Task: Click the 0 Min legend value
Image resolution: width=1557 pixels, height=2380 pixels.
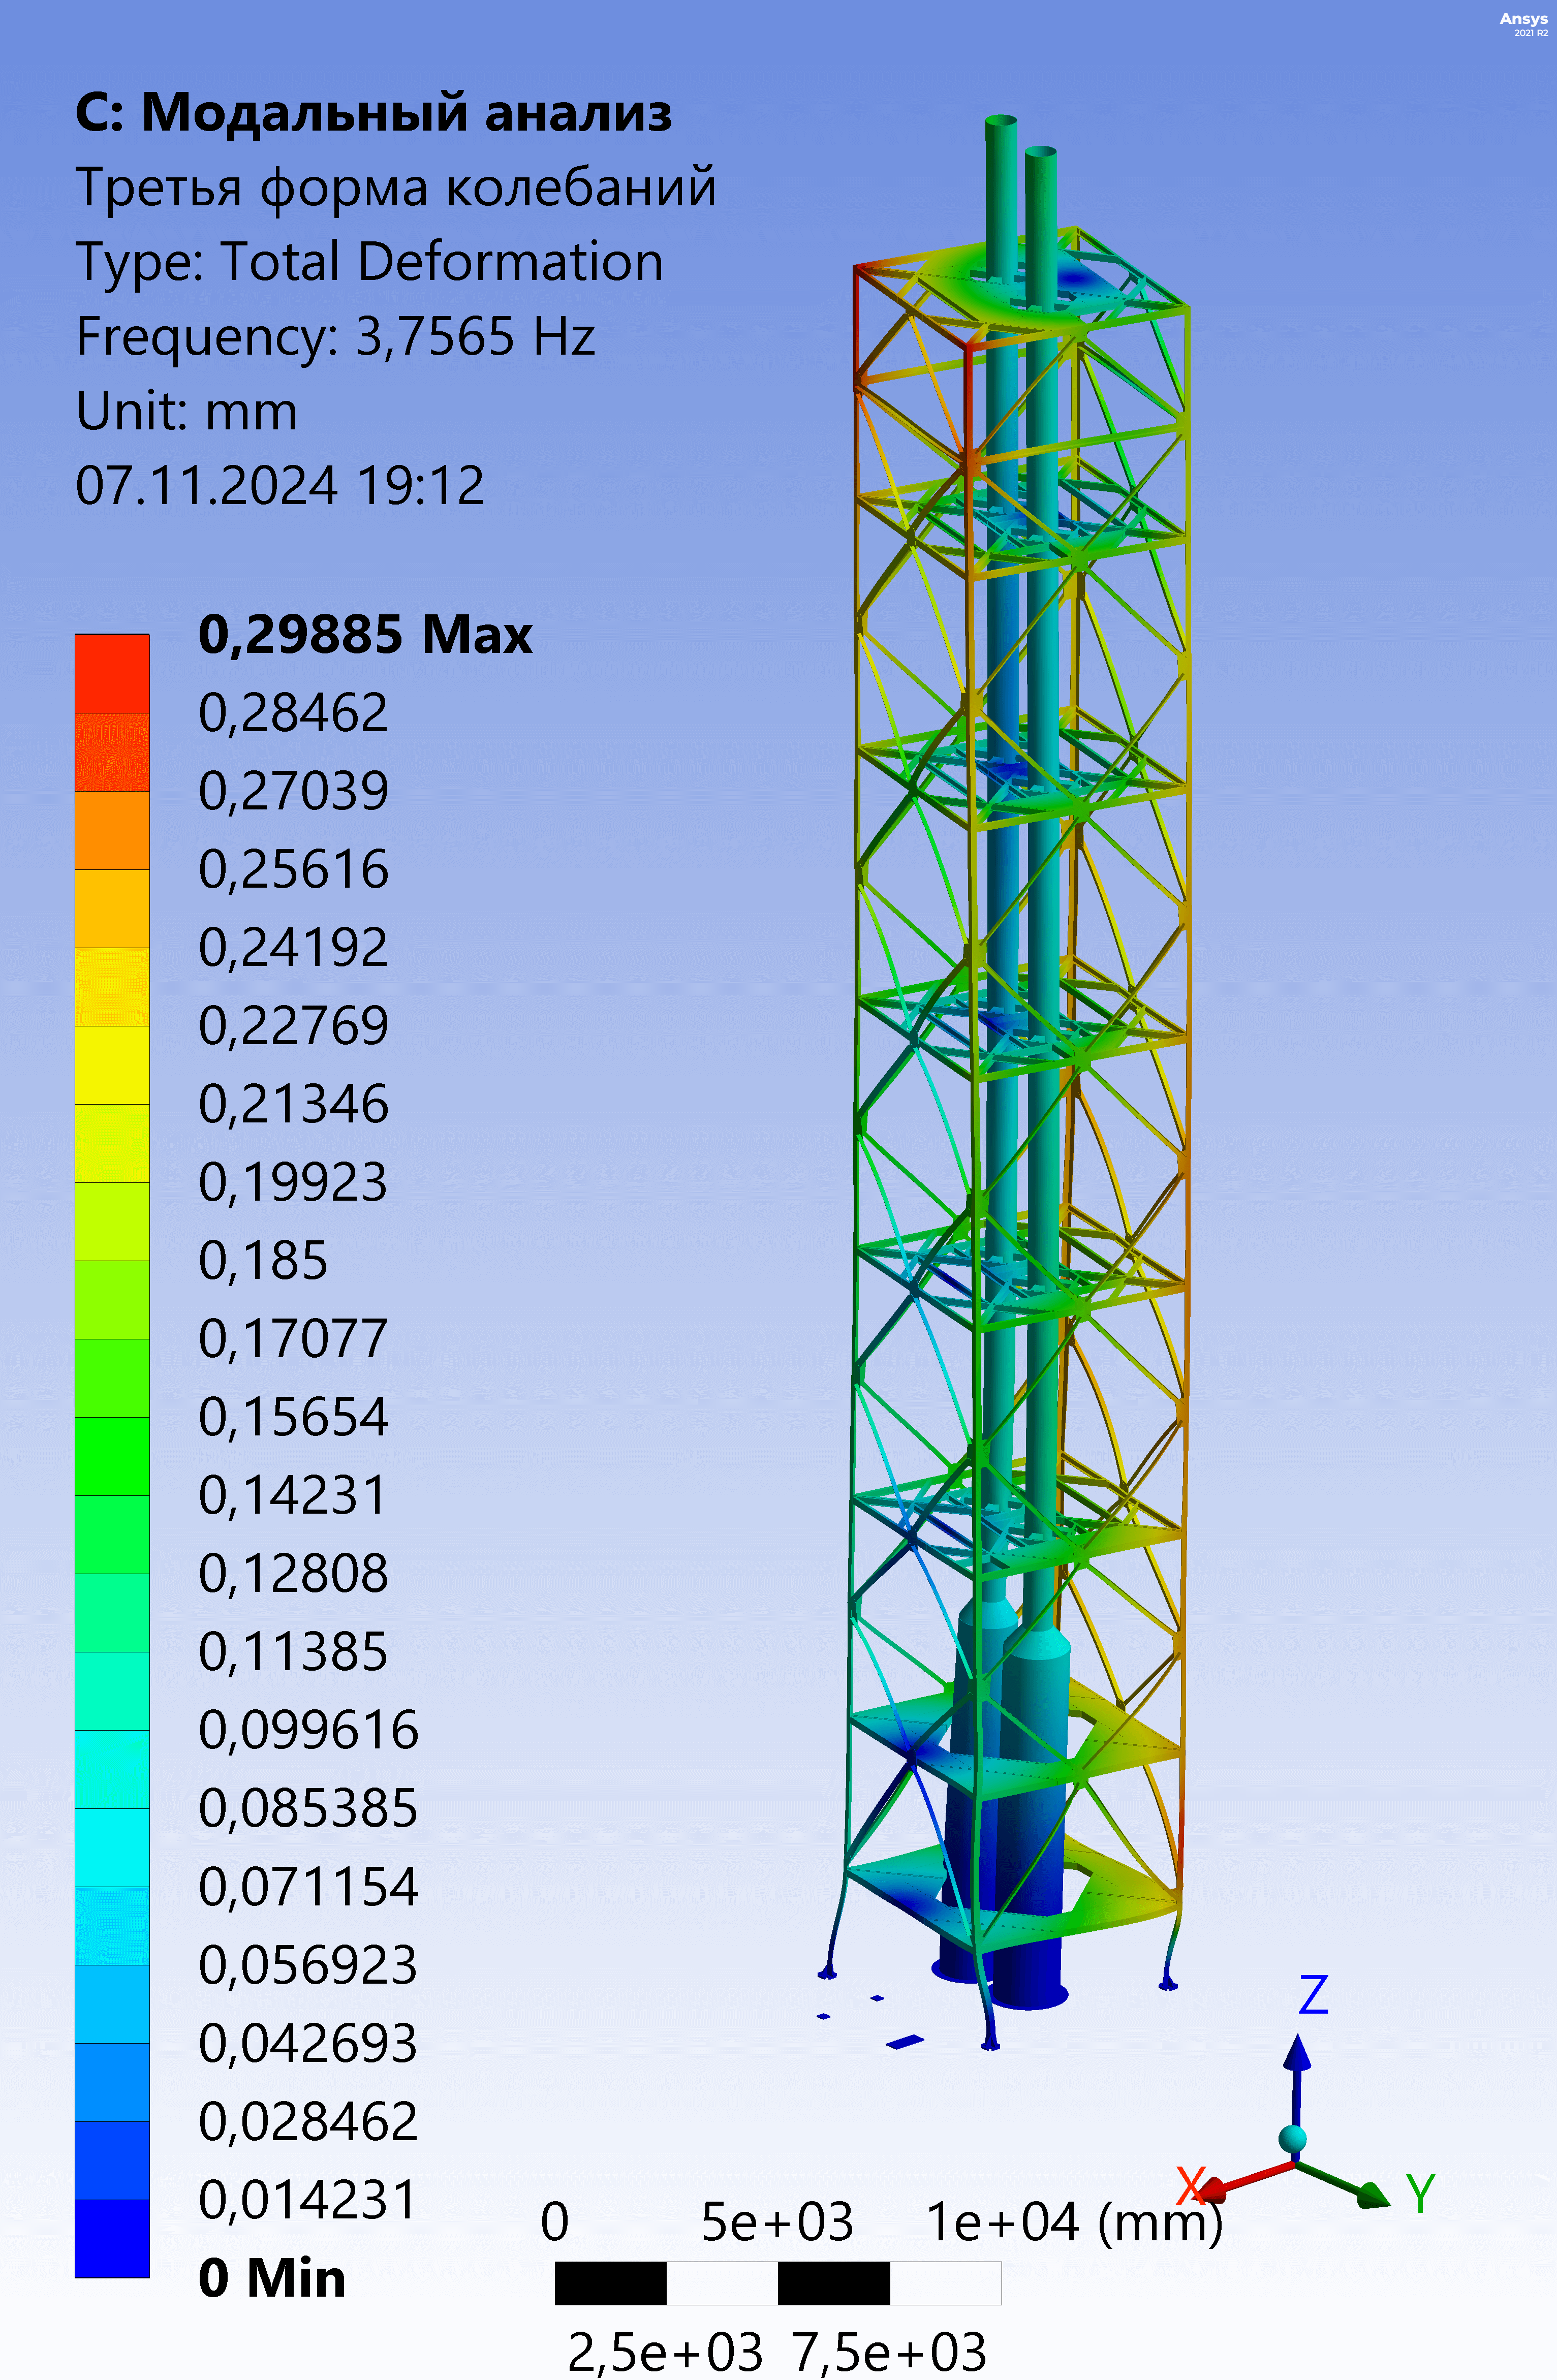Action: click(x=272, y=2278)
